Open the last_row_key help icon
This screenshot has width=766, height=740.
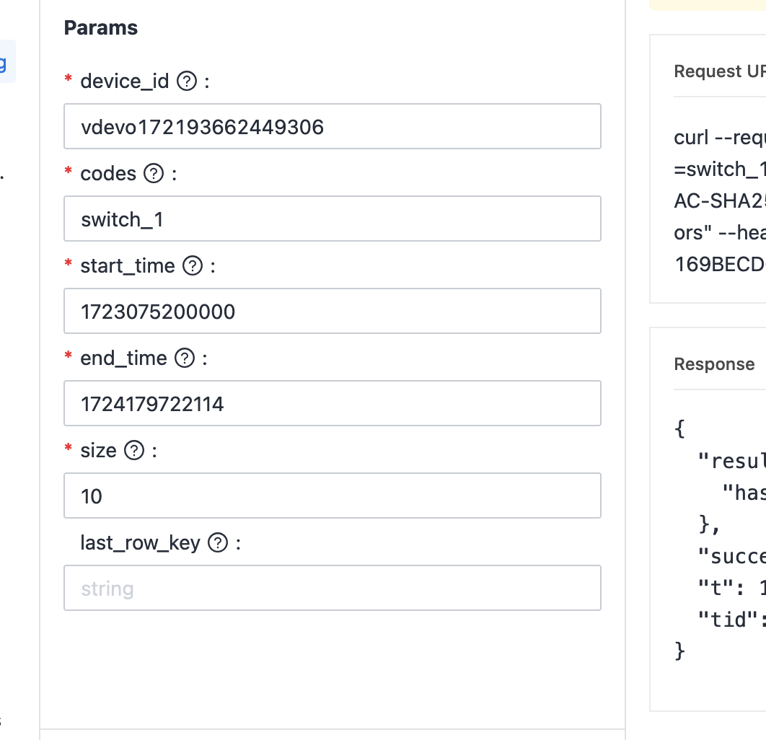[x=218, y=543]
